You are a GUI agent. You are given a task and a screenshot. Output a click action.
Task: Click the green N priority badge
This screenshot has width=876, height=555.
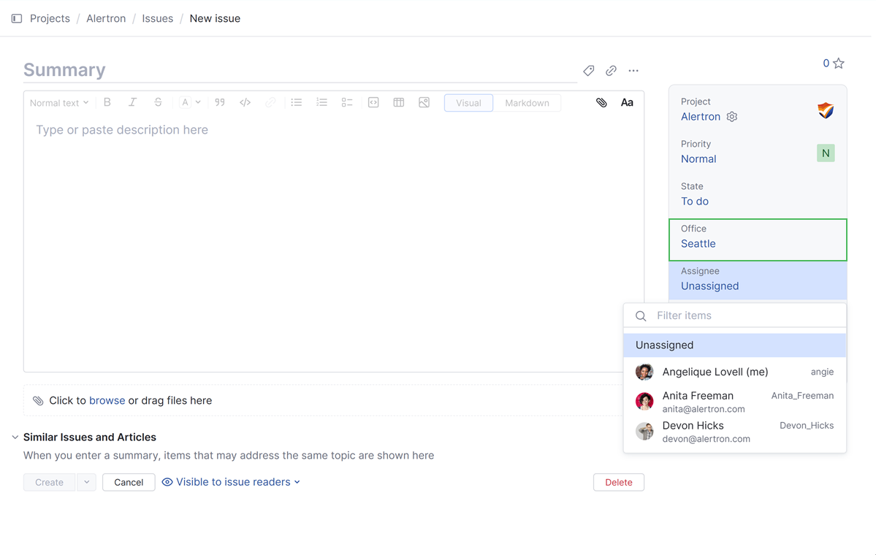tap(825, 153)
